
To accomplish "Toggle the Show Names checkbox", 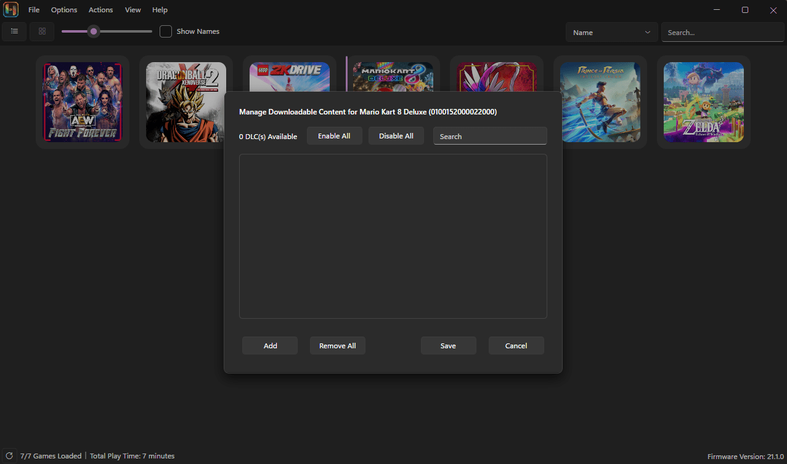I will [165, 31].
